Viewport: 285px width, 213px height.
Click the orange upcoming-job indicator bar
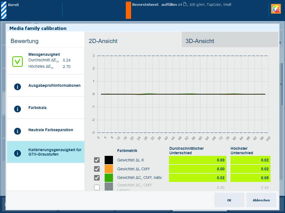128,10
